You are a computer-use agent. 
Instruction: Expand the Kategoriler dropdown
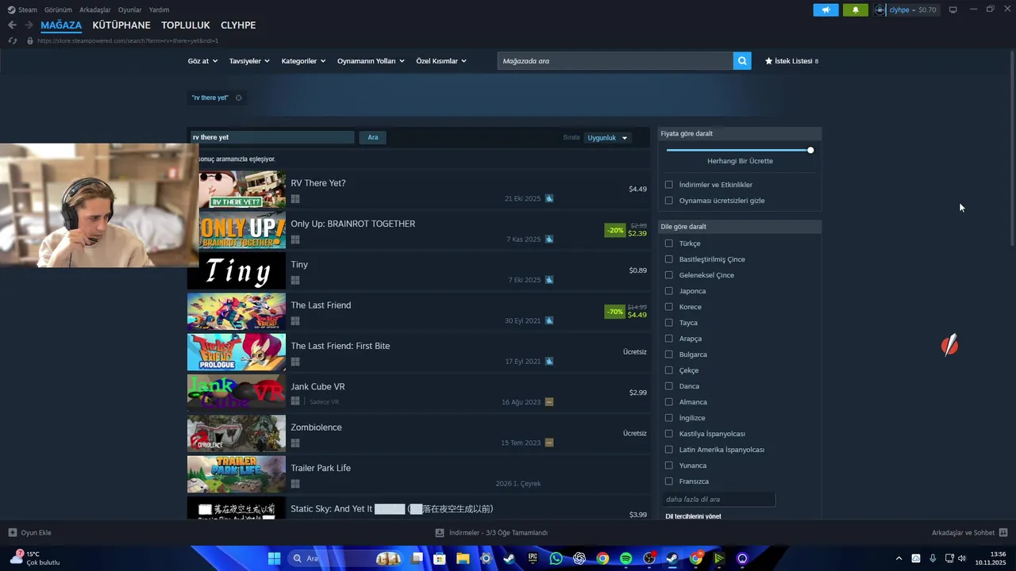pyautogui.click(x=303, y=61)
